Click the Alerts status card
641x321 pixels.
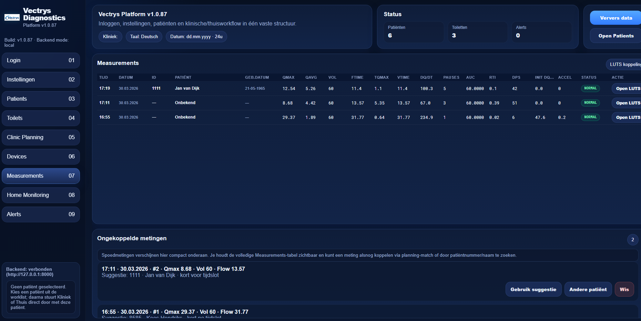(542, 32)
